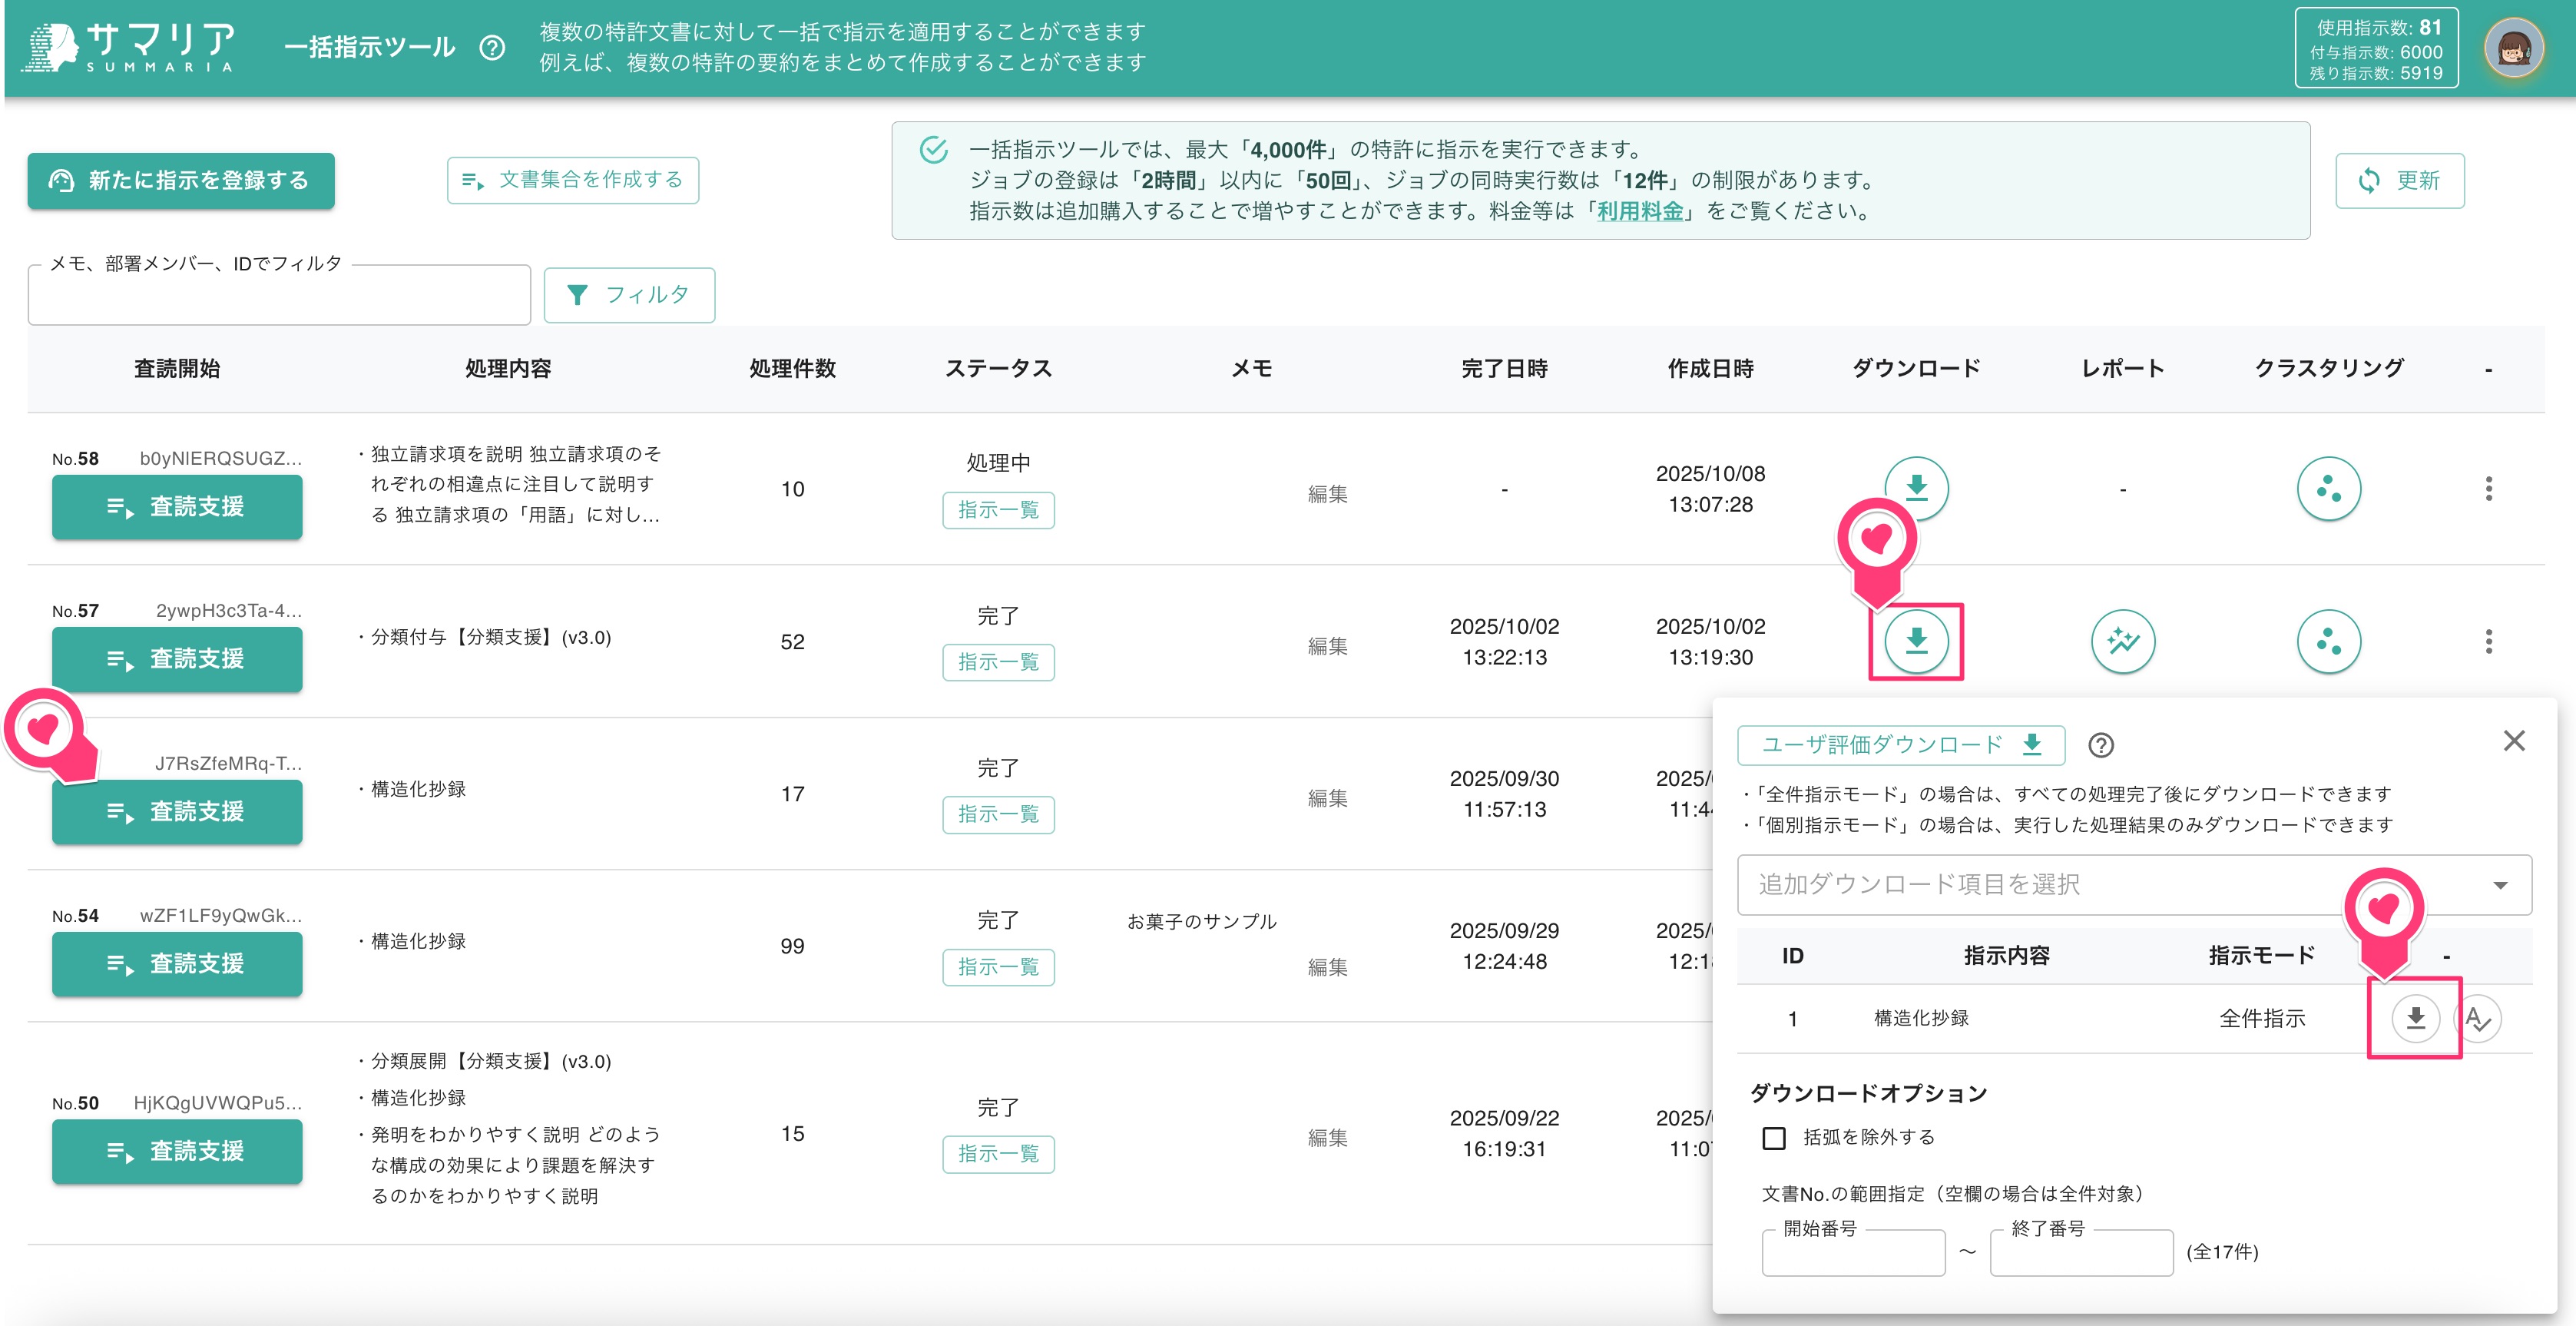Click the 分類付与【分類支援】(v3.0) description
The height and width of the screenshot is (1326, 2576).
click(490, 637)
